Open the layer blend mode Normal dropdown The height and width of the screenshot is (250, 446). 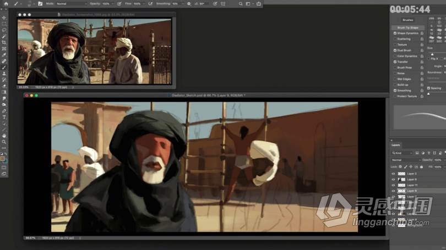point(406,160)
